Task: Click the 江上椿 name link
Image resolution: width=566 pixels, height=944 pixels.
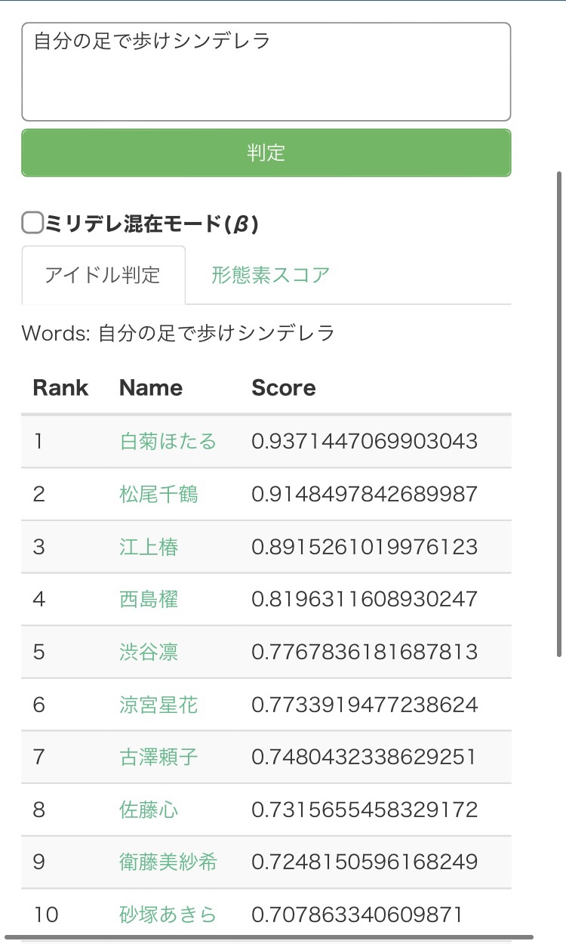Action: pyautogui.click(x=149, y=547)
